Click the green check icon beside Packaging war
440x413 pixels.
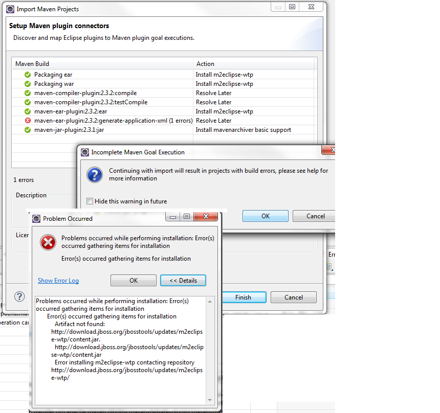28,84
